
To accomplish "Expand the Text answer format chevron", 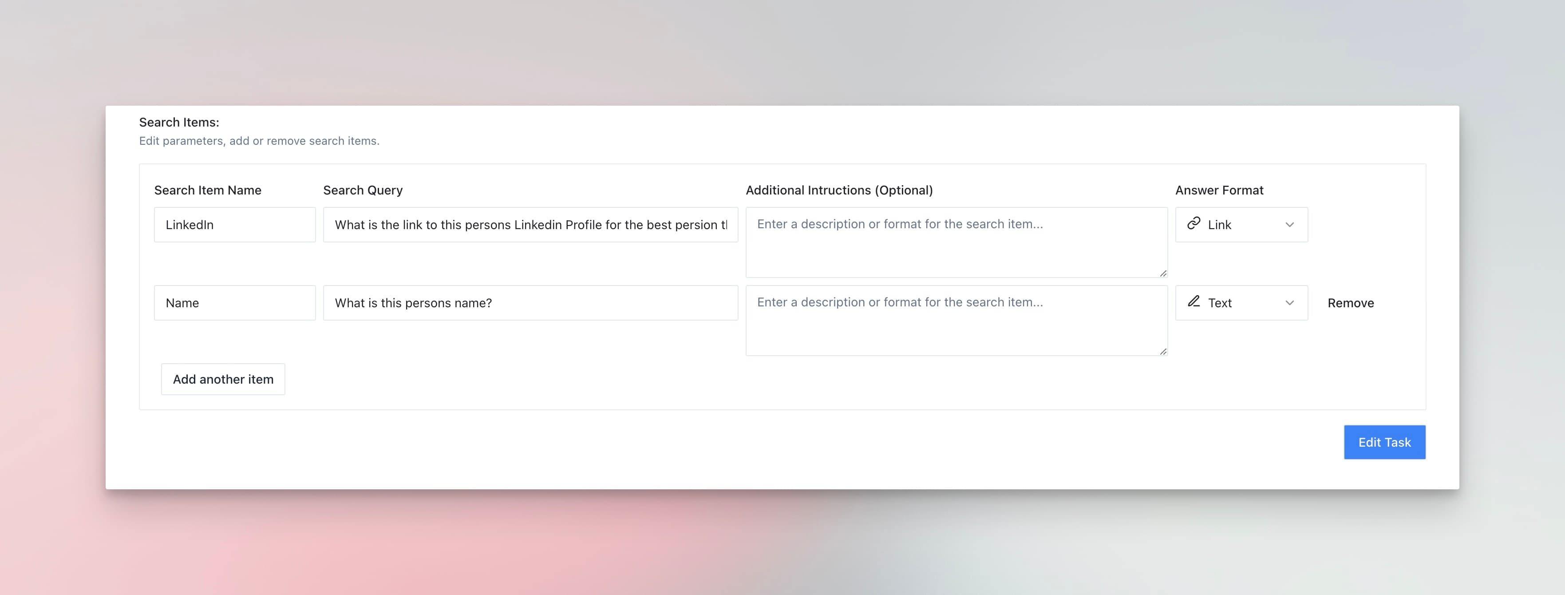I will pyautogui.click(x=1289, y=303).
